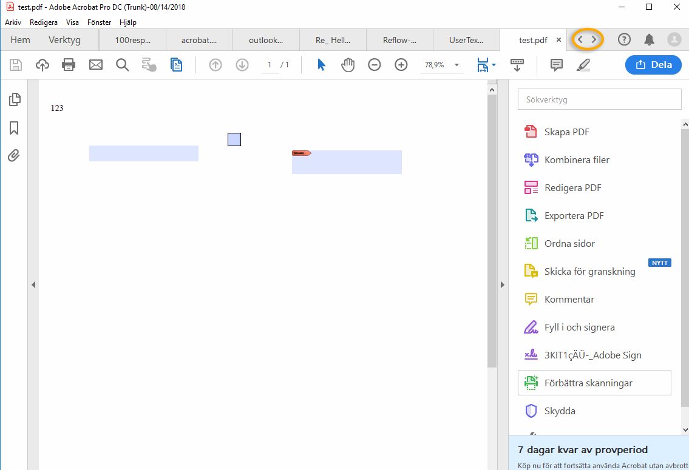The image size is (689, 470).
Task: Go to previous tabs with the left chevron
Action: click(580, 39)
